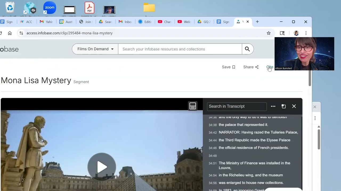Jump to 'the Third Republic made the Elysee Palace'
Screen dimensions: 341x191
click(x=254, y=140)
